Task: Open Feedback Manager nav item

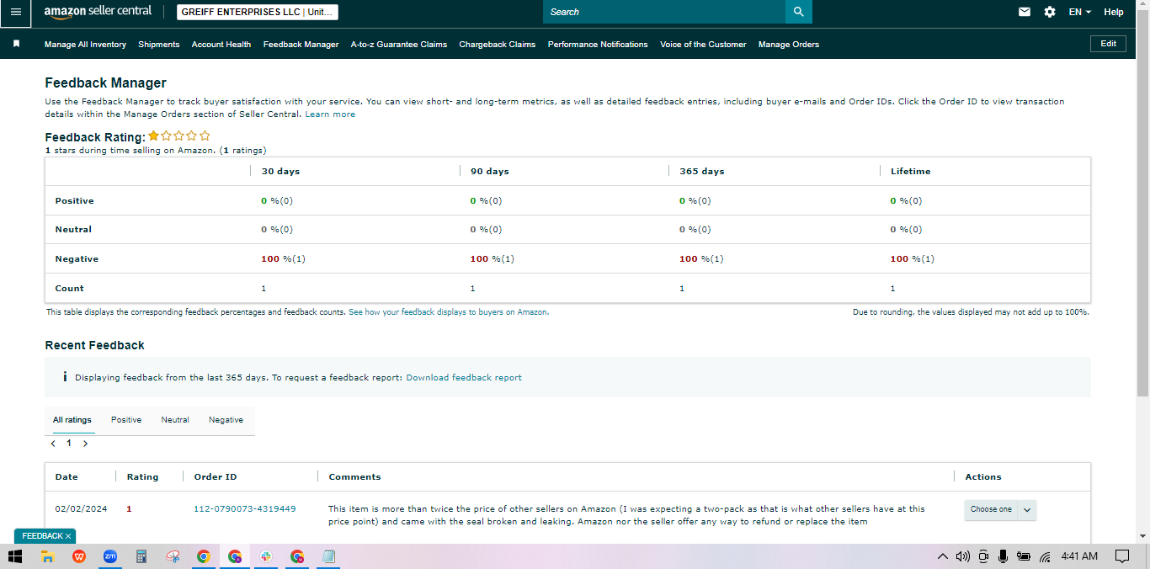Action: click(301, 45)
